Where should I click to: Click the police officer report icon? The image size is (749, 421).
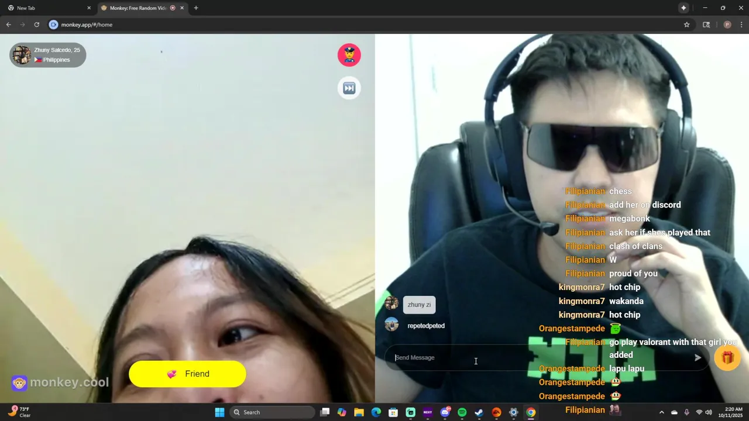click(x=349, y=55)
